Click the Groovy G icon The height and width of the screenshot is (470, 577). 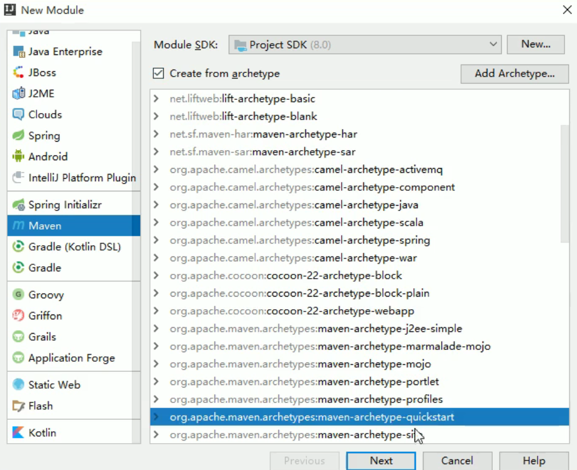click(19, 295)
